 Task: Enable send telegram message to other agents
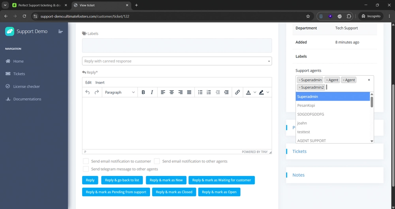pos(86,169)
